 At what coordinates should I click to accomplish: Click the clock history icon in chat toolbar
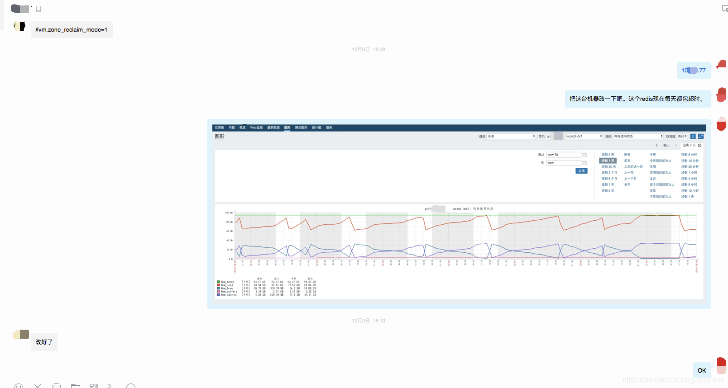pos(131,386)
